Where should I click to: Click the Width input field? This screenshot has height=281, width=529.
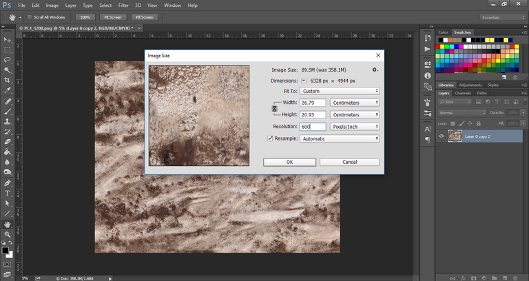312,103
